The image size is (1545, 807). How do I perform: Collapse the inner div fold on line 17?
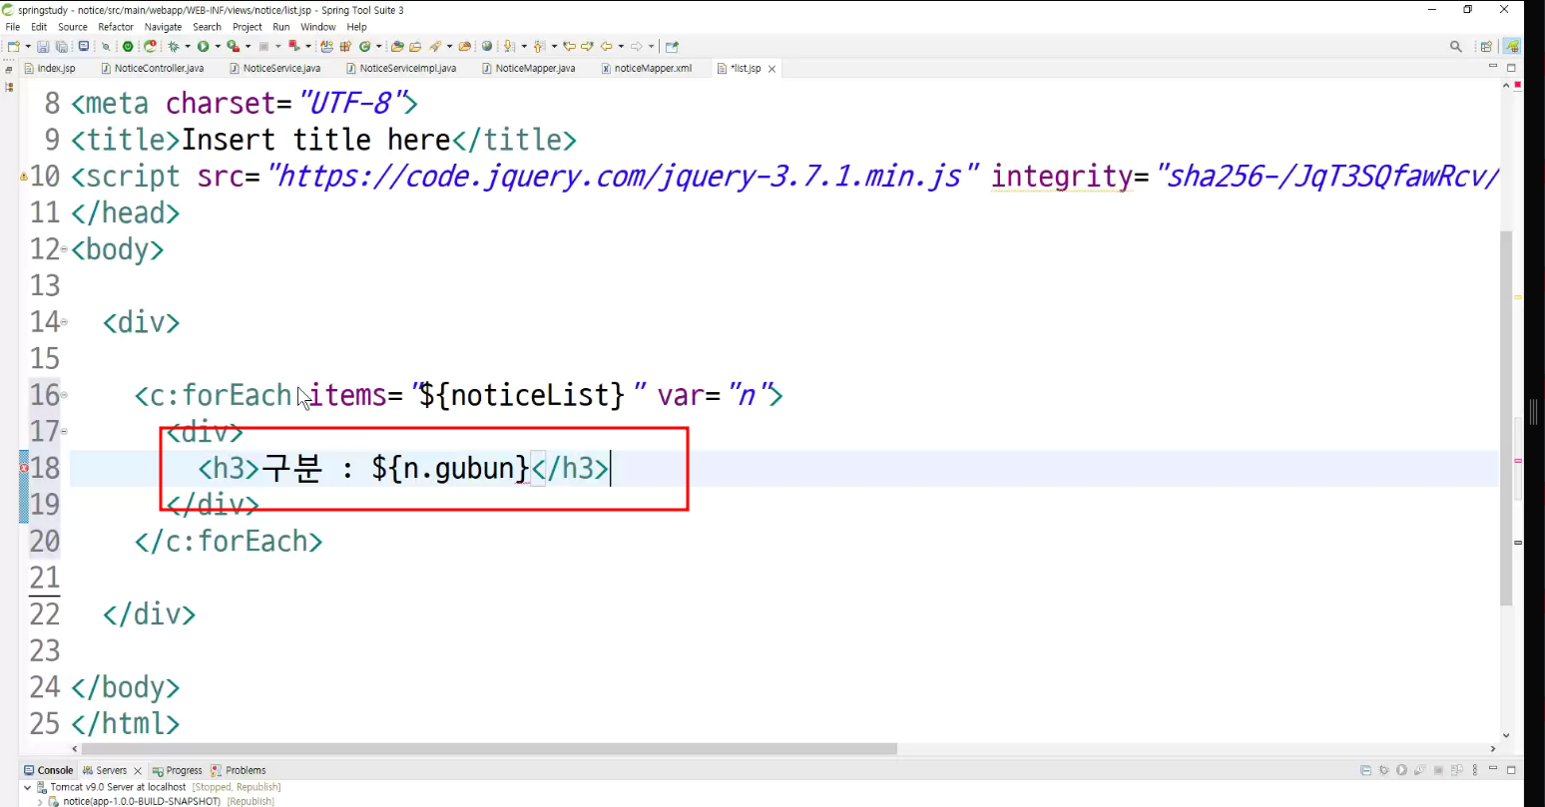(x=65, y=431)
